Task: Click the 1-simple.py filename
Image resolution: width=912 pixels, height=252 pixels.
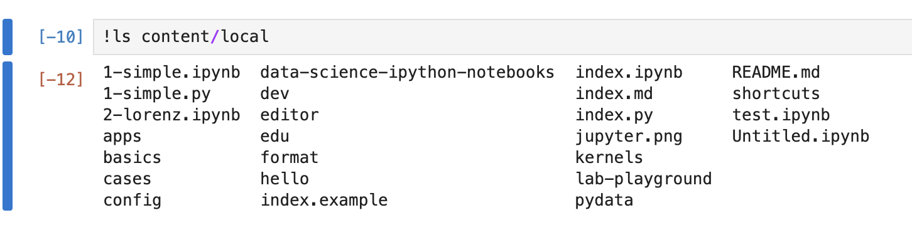Action: click(157, 94)
